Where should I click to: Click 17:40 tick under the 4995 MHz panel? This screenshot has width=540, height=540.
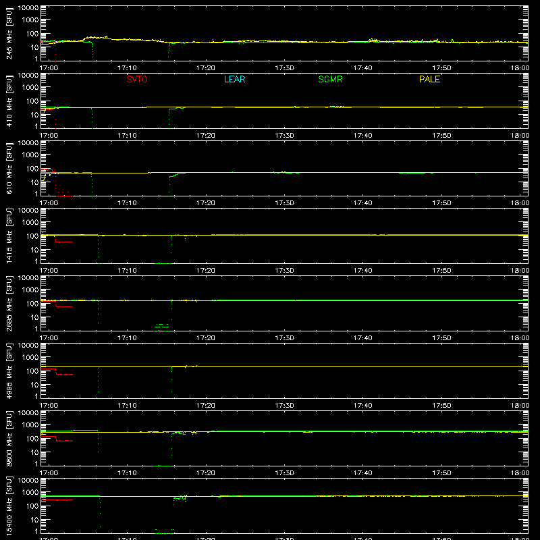click(363, 406)
